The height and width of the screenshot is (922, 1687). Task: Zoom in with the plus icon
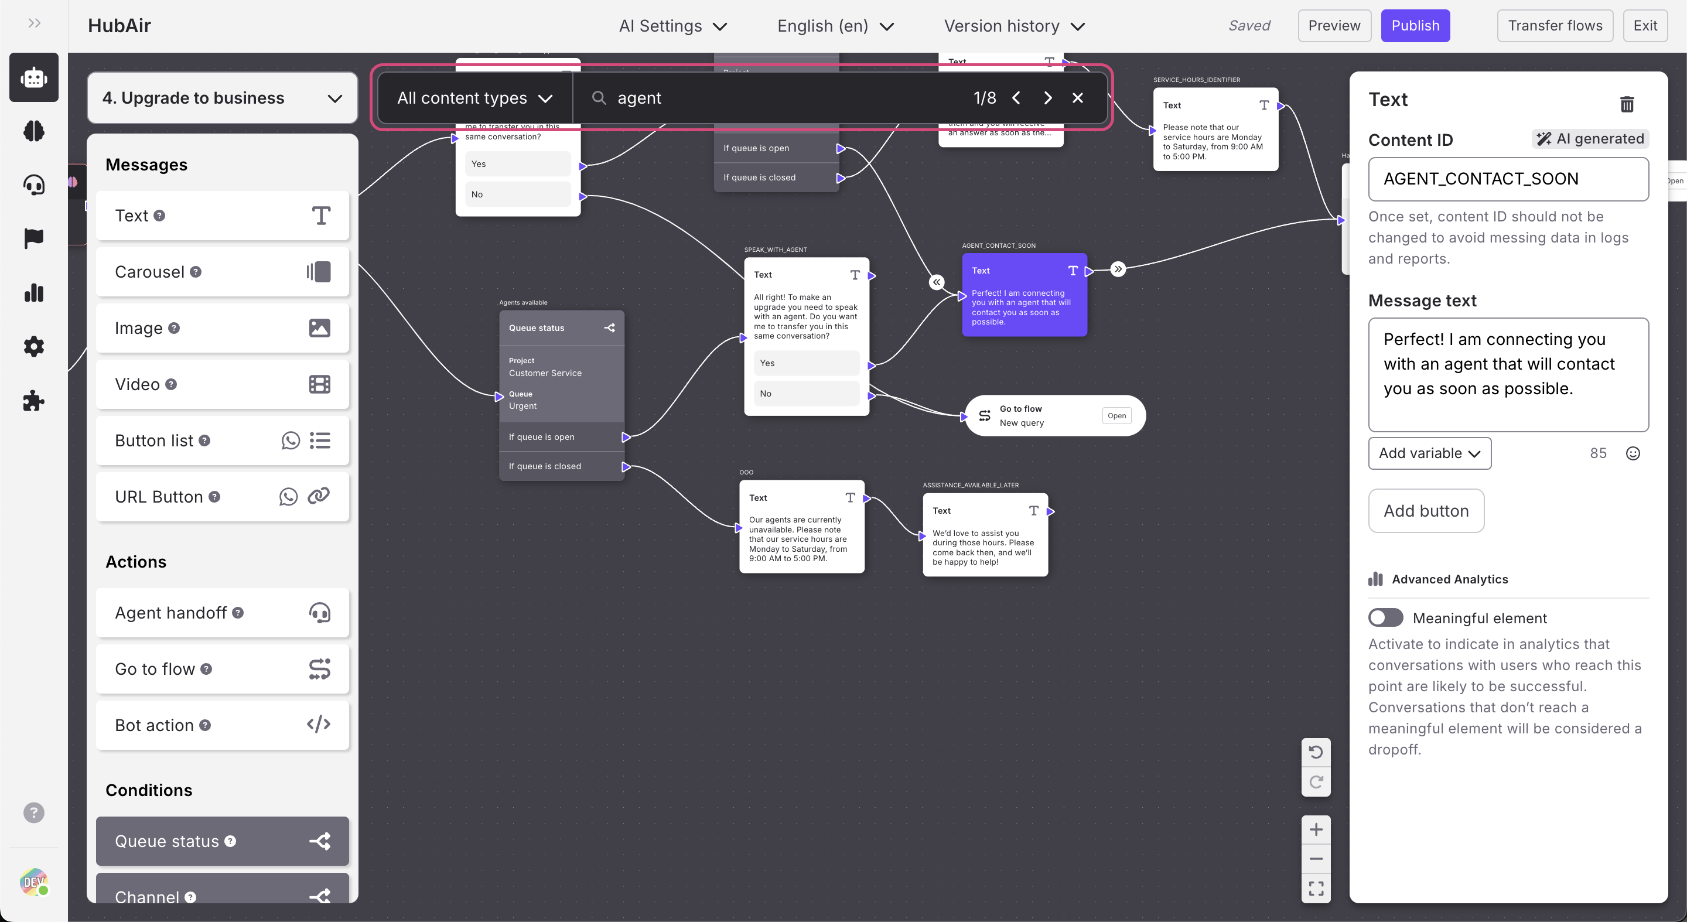pyautogui.click(x=1316, y=829)
